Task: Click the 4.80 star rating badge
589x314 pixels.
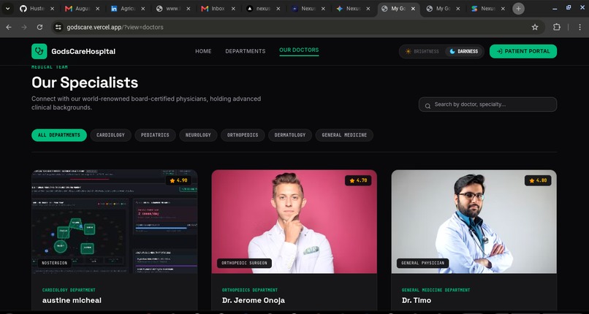Action: 538,180
